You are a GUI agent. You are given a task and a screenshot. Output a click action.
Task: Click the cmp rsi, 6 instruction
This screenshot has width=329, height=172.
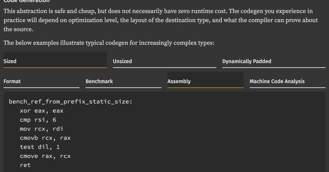(x=38, y=120)
